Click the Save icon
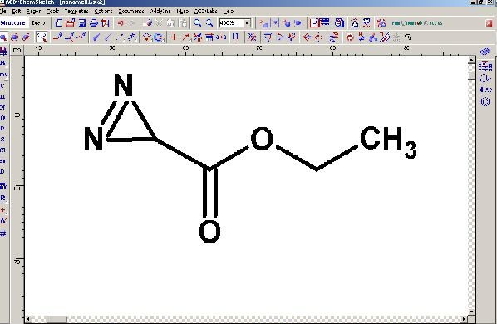The height and width of the screenshot is (324, 497). tap(82, 22)
